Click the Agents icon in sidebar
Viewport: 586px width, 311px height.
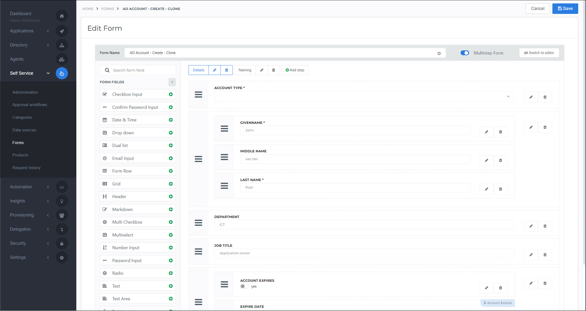click(62, 60)
